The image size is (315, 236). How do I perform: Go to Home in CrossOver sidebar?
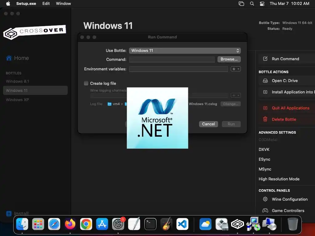[x=18, y=58]
